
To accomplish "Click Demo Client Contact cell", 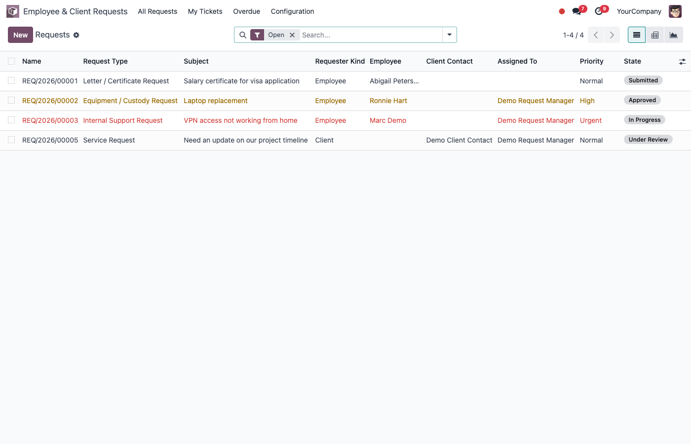I will click(459, 140).
